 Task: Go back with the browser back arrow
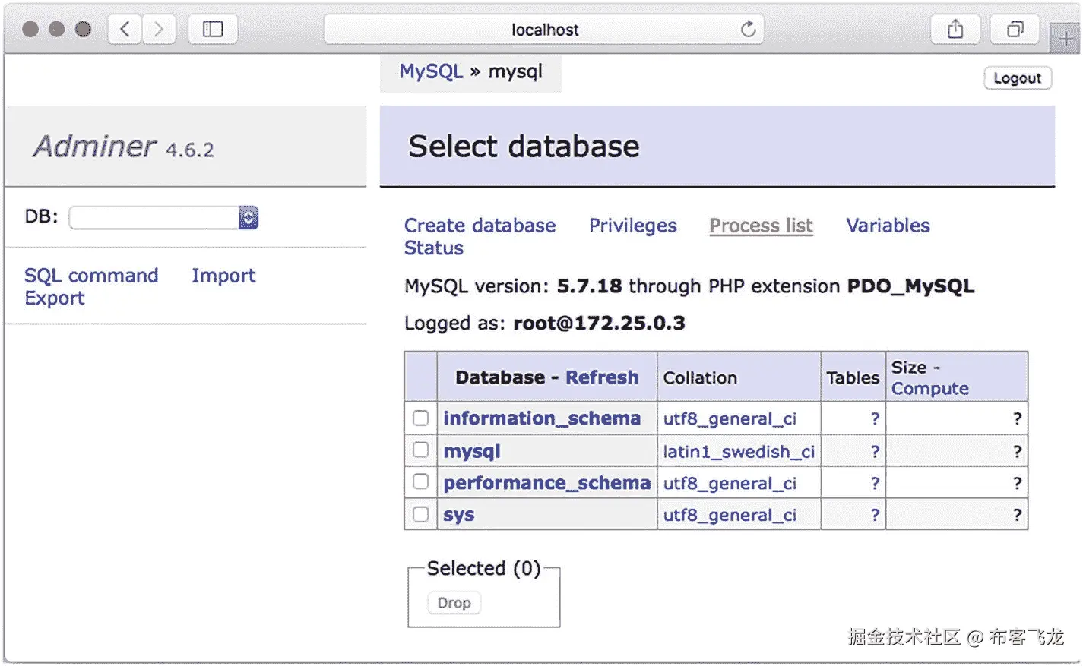click(x=125, y=30)
